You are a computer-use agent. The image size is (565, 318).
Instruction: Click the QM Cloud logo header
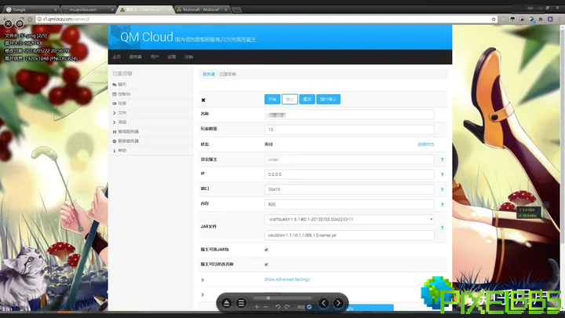tap(146, 37)
